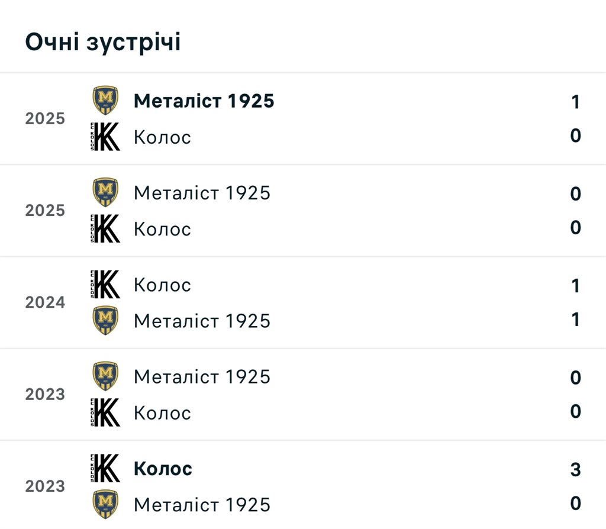
Task: Click Kolos logo in 2025 1–0 match
Action: (105, 137)
